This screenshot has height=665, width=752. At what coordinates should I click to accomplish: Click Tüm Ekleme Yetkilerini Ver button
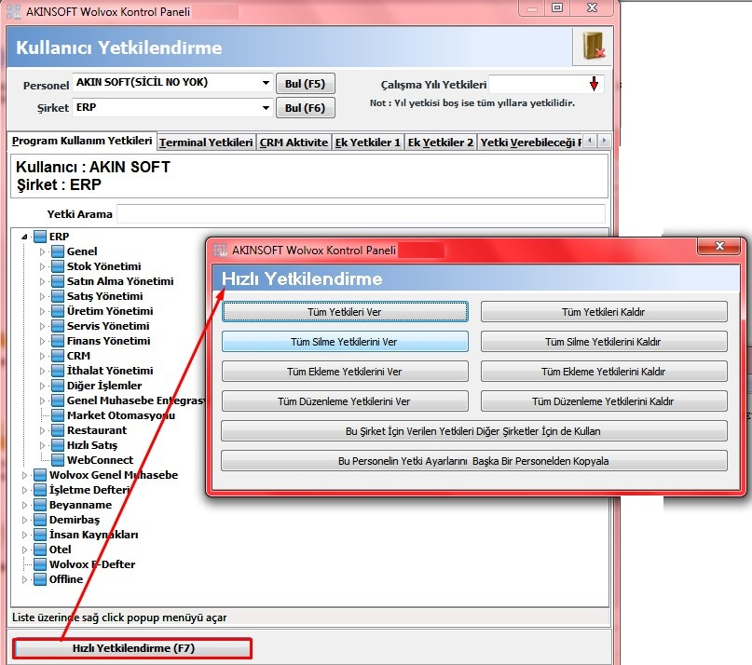(345, 371)
